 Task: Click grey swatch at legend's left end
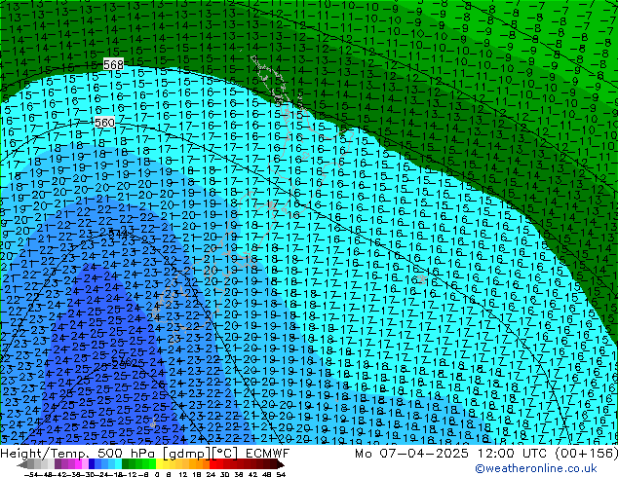[29, 465]
